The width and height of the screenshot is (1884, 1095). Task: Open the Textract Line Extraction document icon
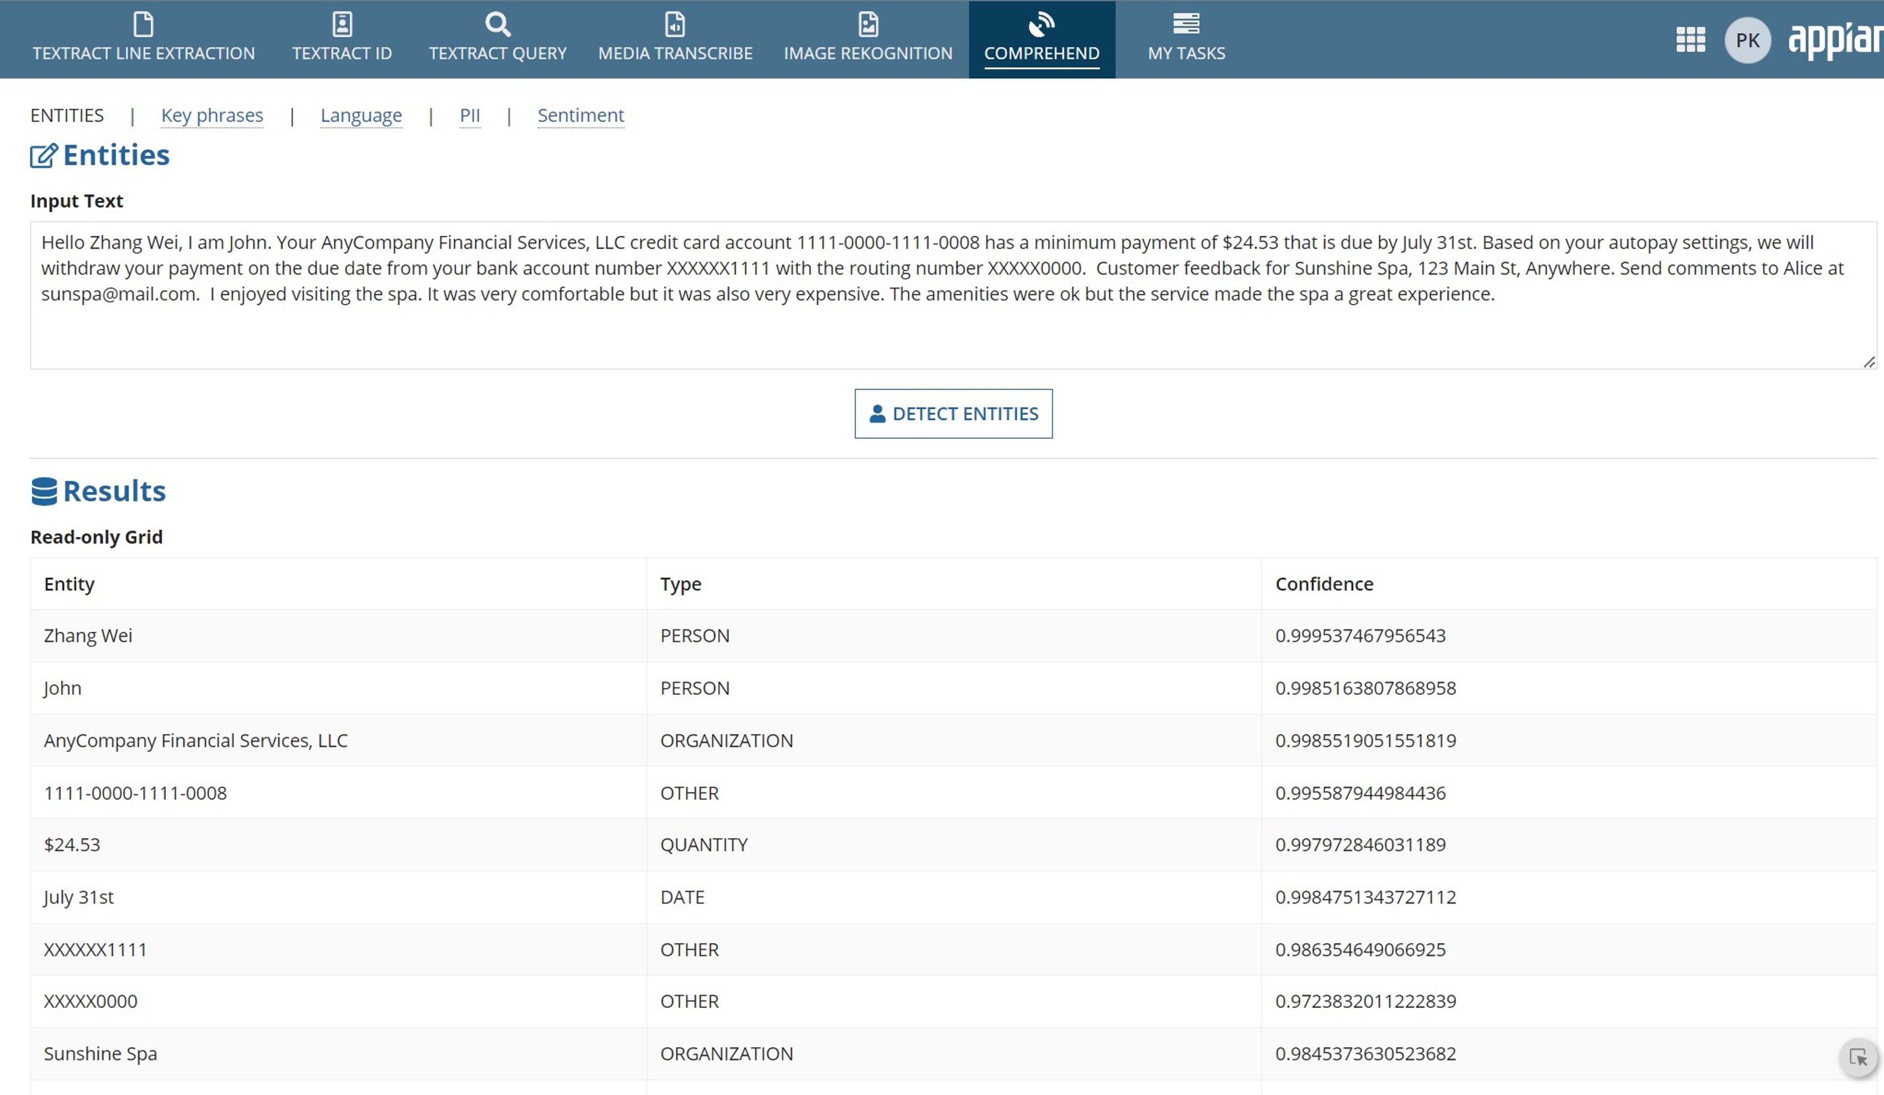tap(143, 24)
